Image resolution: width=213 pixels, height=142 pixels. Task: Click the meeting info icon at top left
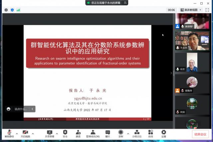6,10
